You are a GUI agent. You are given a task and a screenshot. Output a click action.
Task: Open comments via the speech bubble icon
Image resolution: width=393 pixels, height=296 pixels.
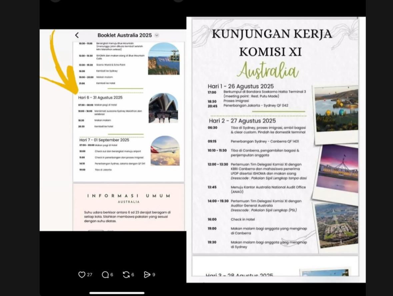[105, 275]
